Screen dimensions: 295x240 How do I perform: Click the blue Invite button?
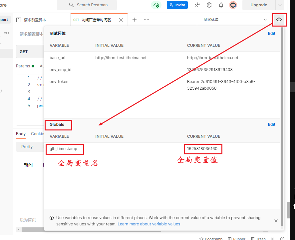tap(177, 5)
